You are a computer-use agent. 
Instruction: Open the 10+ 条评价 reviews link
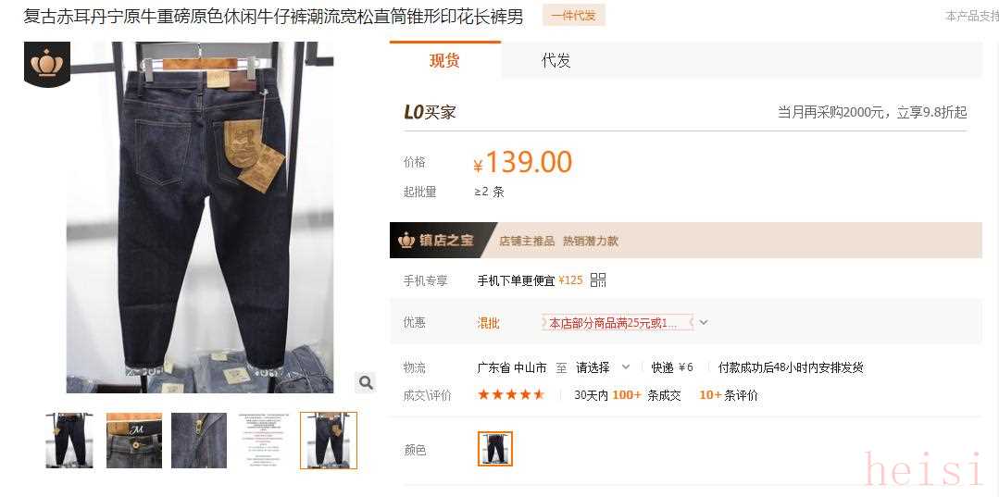[729, 395]
